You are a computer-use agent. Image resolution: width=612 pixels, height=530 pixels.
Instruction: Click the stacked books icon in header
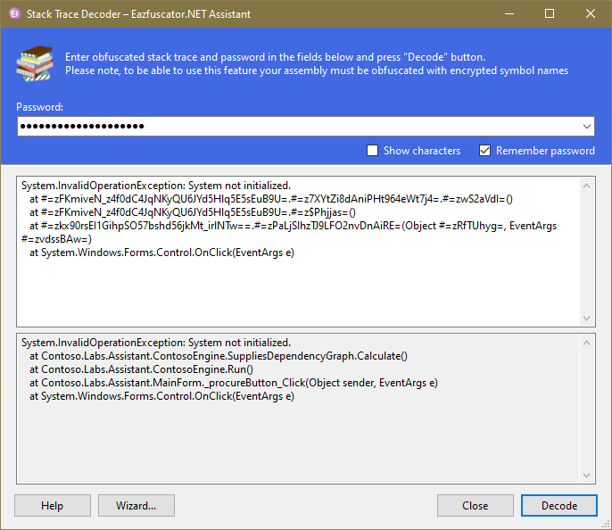35,63
